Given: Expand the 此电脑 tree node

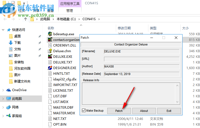Looking at the screenshot, I should click(x=3, y=99).
